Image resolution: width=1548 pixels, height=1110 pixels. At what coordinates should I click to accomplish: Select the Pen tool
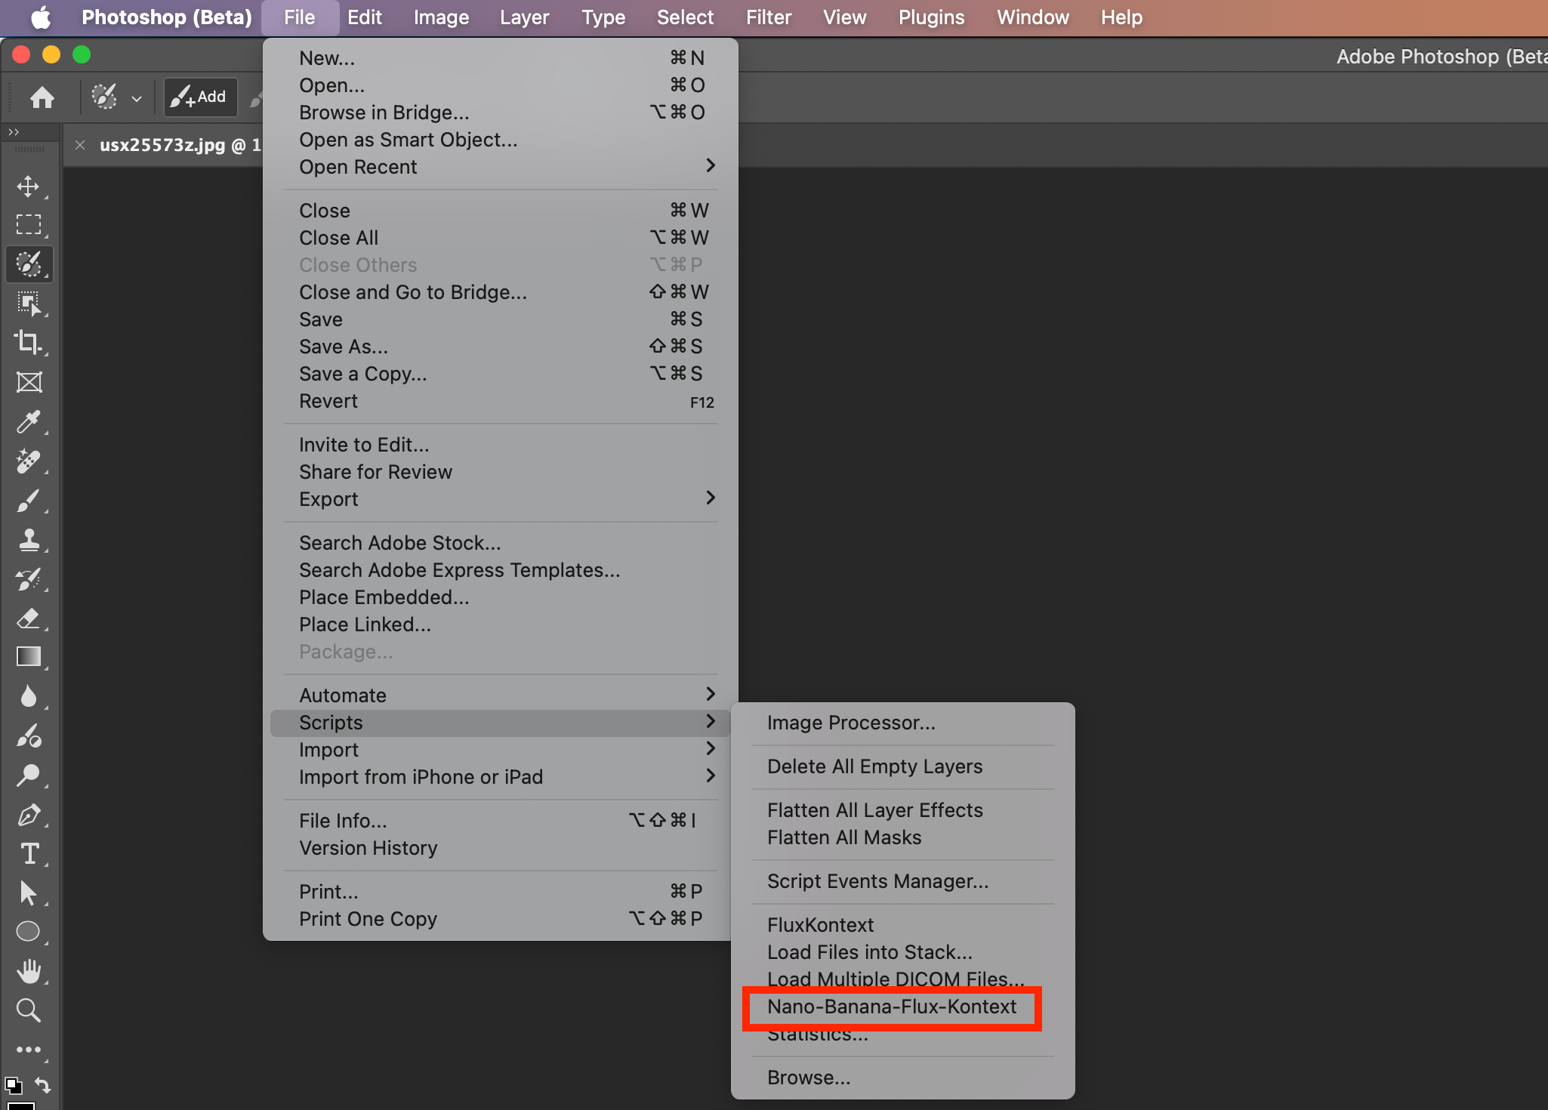pyautogui.click(x=30, y=816)
